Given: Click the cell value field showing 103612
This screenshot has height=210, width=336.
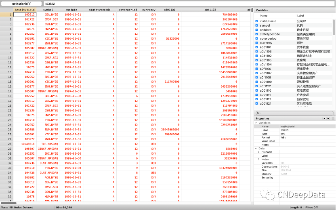Looking at the screenshot, I should pyautogui.click(x=189, y=4).
